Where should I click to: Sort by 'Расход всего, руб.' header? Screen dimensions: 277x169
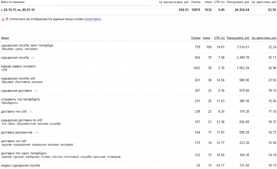tap(238, 38)
